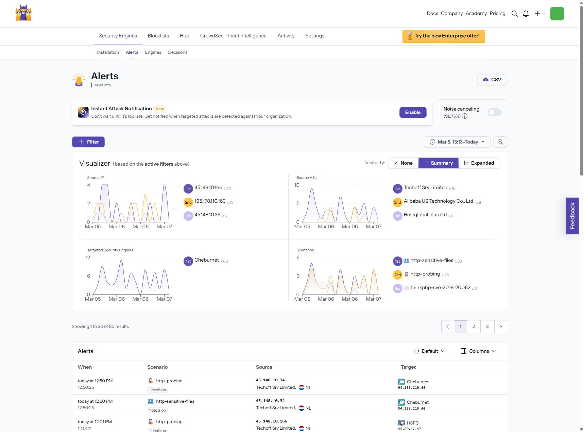Click the Instant Attack Notification icon
Screen dimensions: 584x432
tap(83, 112)
